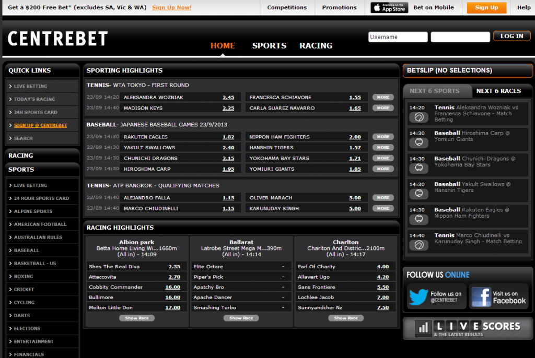Click the Facebook visit icon
Image resolution: width=535 pixels, height=358 pixels.
pyautogui.click(x=481, y=296)
